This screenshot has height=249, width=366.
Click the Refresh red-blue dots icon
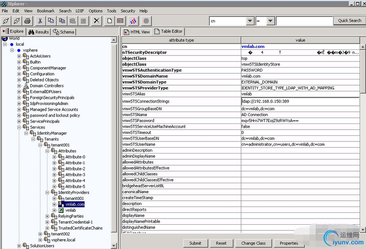click(x=133, y=21)
